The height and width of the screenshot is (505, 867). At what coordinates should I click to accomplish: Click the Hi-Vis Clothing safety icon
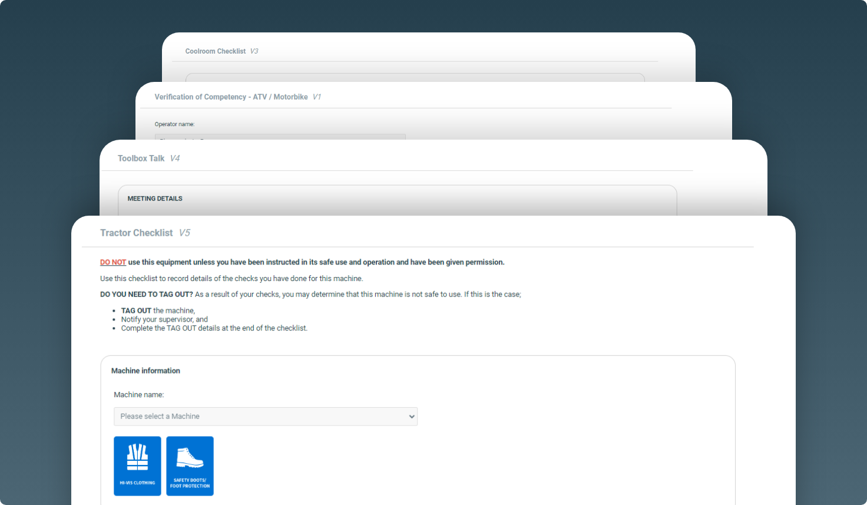(137, 466)
